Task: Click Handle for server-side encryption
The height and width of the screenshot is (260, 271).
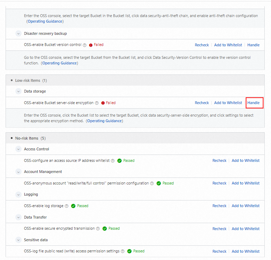Action: (254, 103)
